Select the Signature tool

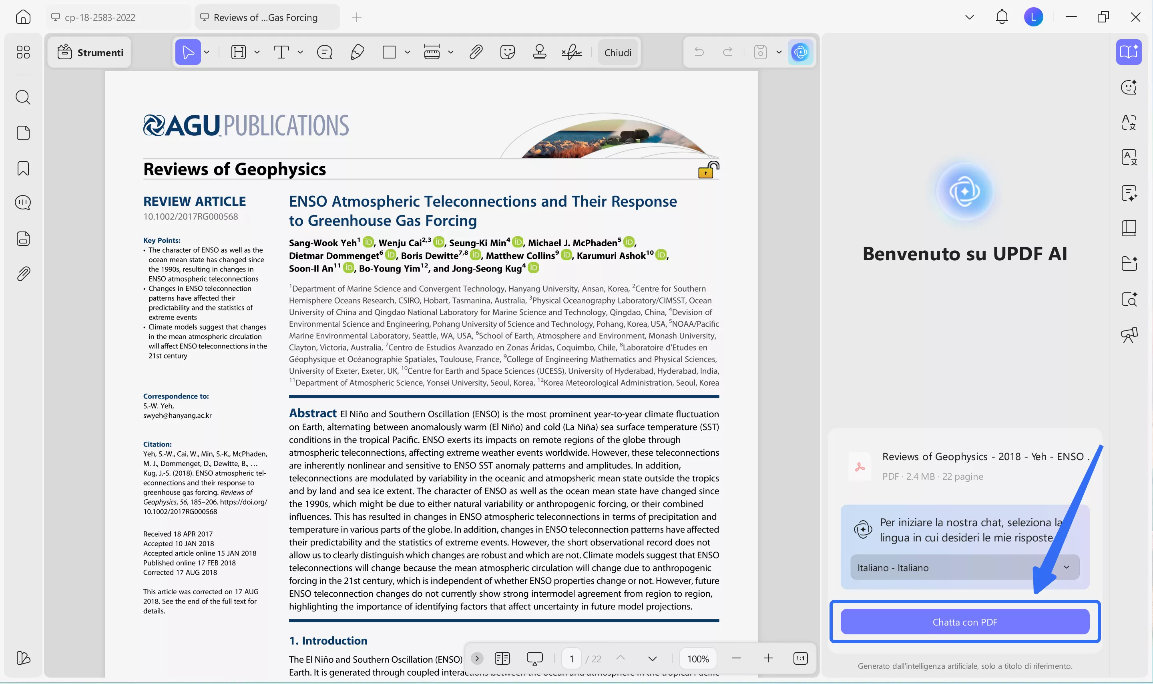571,52
